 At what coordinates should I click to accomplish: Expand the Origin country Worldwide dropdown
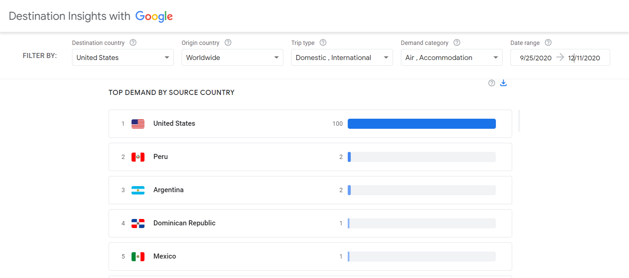pyautogui.click(x=232, y=57)
